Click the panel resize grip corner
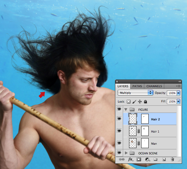This screenshot has width=187, height=169. [x=180, y=160]
